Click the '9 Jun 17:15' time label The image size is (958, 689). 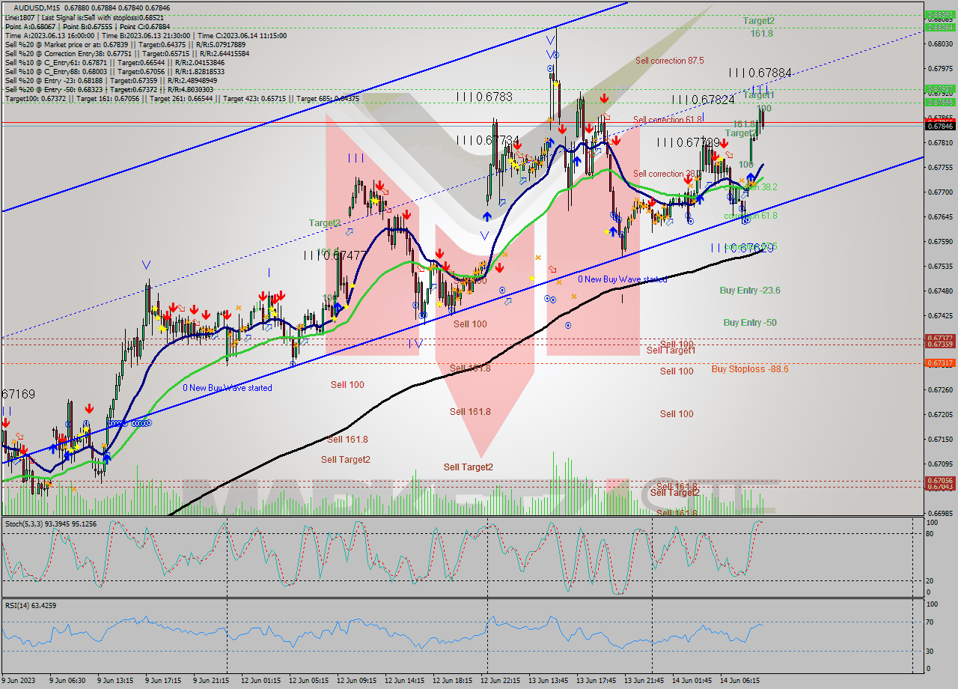[x=162, y=681]
